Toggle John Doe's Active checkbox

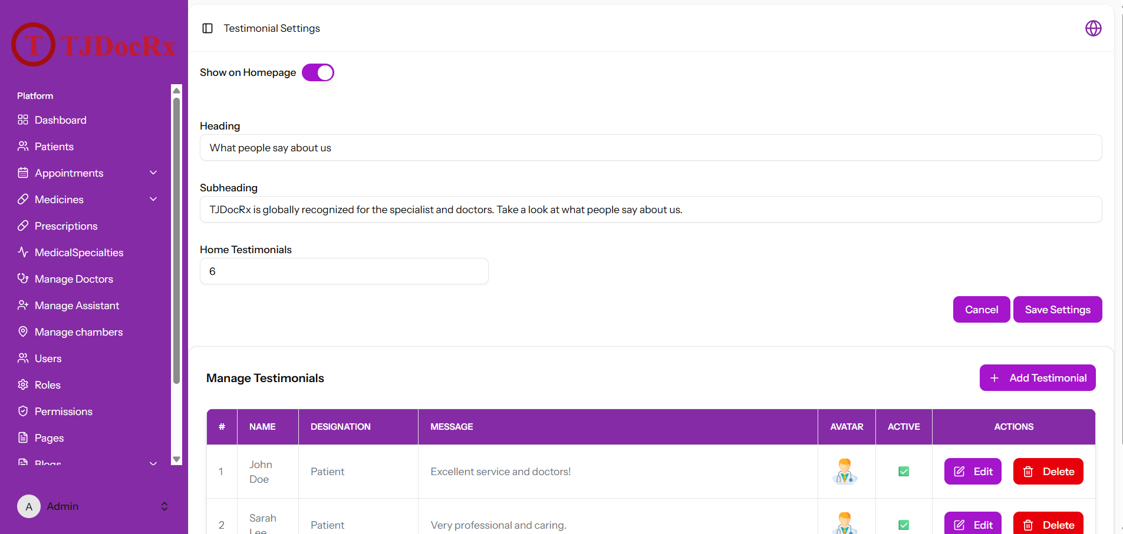[x=904, y=472]
